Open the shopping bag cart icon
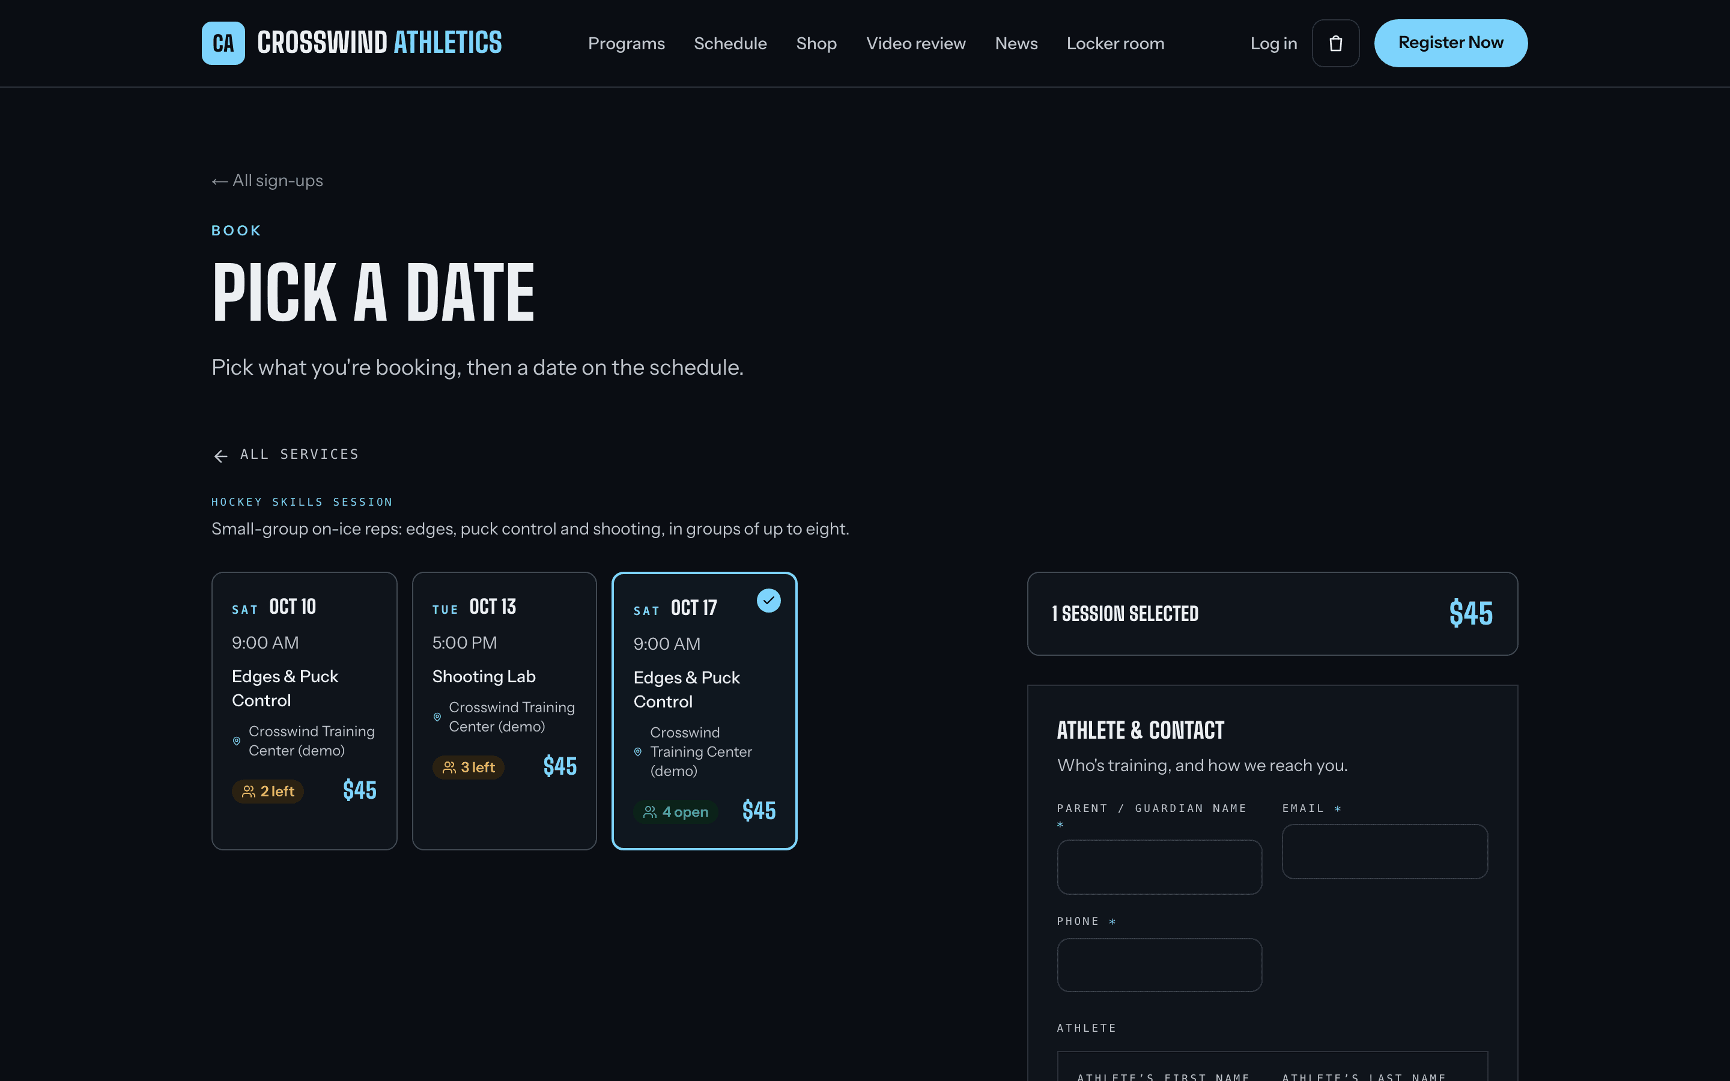The width and height of the screenshot is (1730, 1081). (1335, 43)
